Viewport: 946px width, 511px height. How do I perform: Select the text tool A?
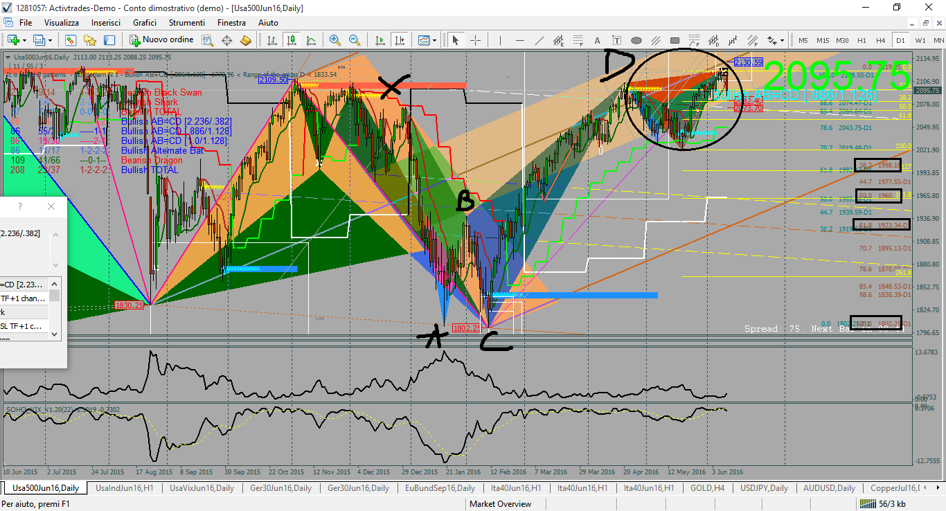coord(597,40)
